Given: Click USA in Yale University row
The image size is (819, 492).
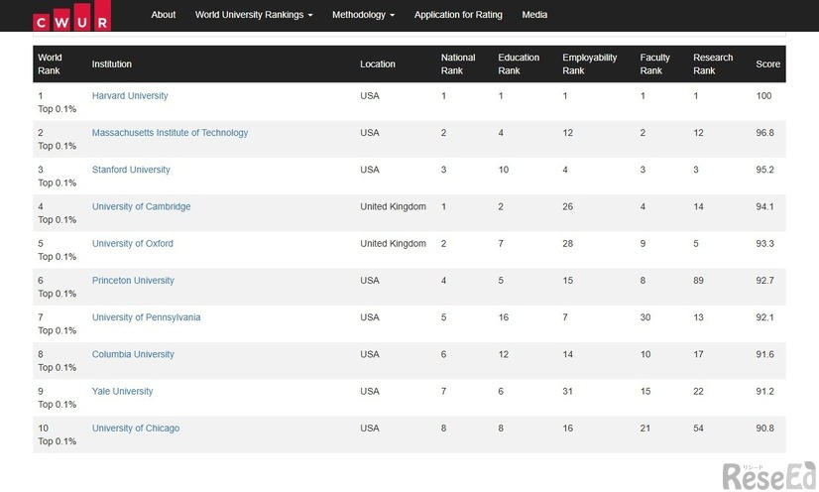Looking at the screenshot, I should click(370, 391).
